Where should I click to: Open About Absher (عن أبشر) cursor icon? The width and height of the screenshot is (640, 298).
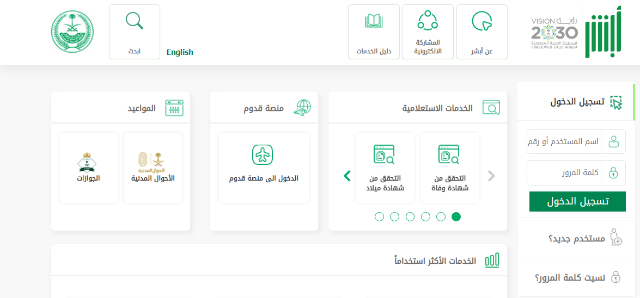pyautogui.click(x=481, y=22)
